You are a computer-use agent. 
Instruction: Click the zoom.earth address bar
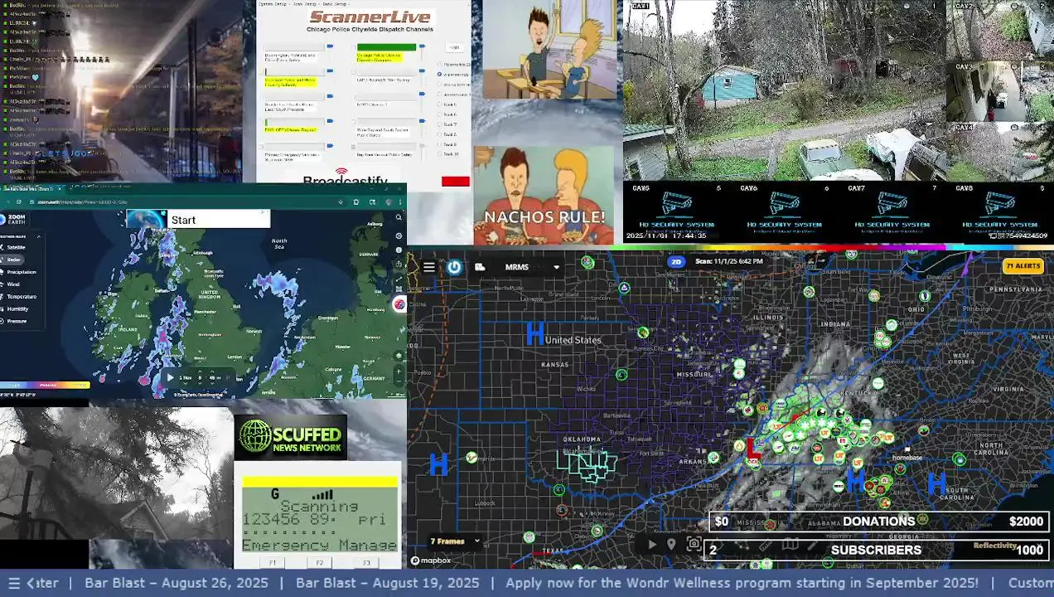click(x=182, y=201)
